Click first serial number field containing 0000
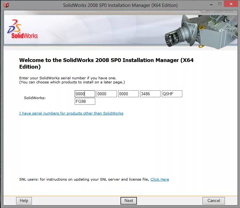This screenshot has width=240, height=208. (x=85, y=94)
